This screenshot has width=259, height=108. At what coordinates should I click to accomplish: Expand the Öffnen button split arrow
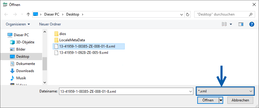tap(221, 100)
